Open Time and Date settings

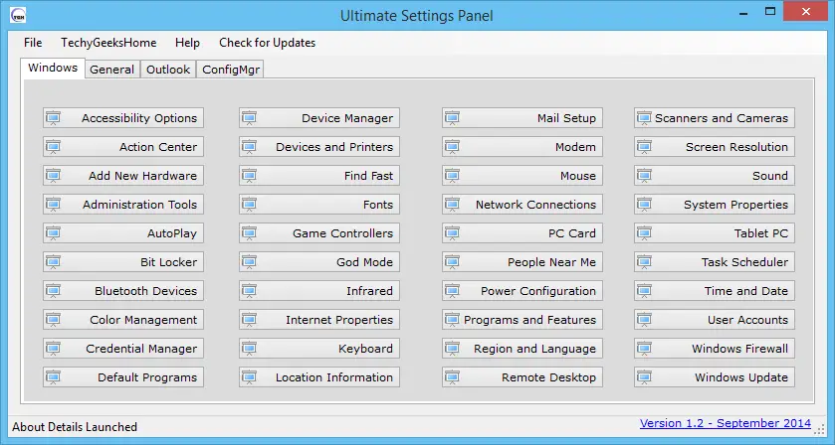pos(715,291)
